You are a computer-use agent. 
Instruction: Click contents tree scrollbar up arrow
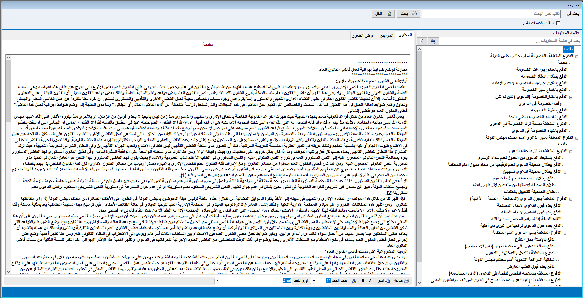419,49
